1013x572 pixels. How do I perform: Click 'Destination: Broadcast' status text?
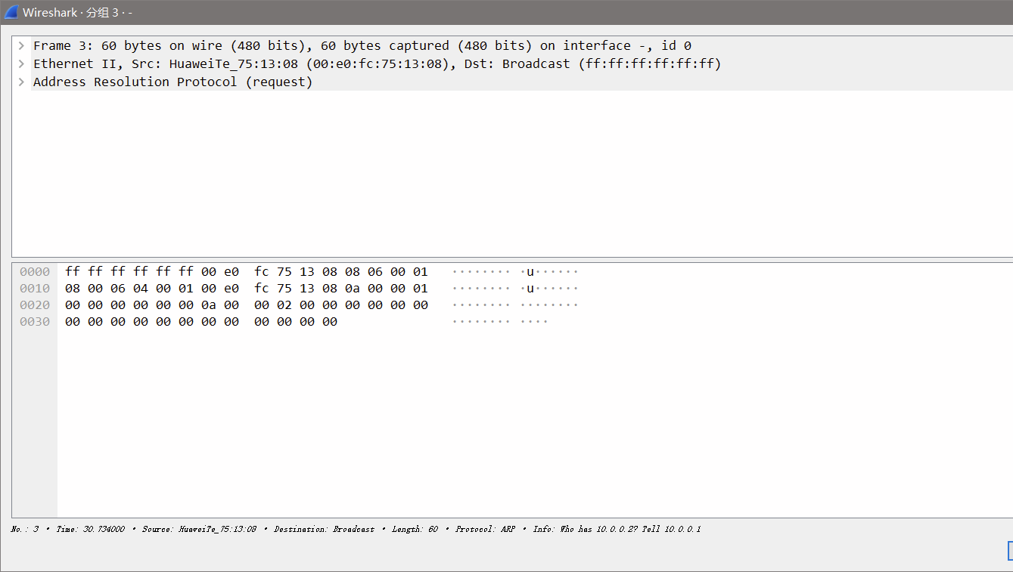tap(325, 529)
